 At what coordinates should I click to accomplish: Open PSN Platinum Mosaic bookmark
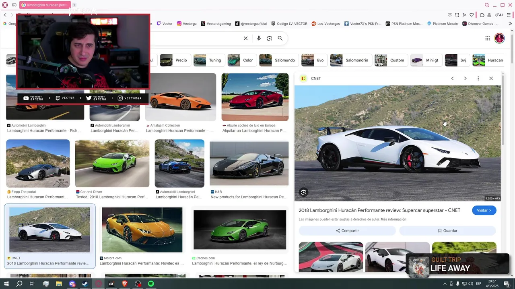[404, 24]
